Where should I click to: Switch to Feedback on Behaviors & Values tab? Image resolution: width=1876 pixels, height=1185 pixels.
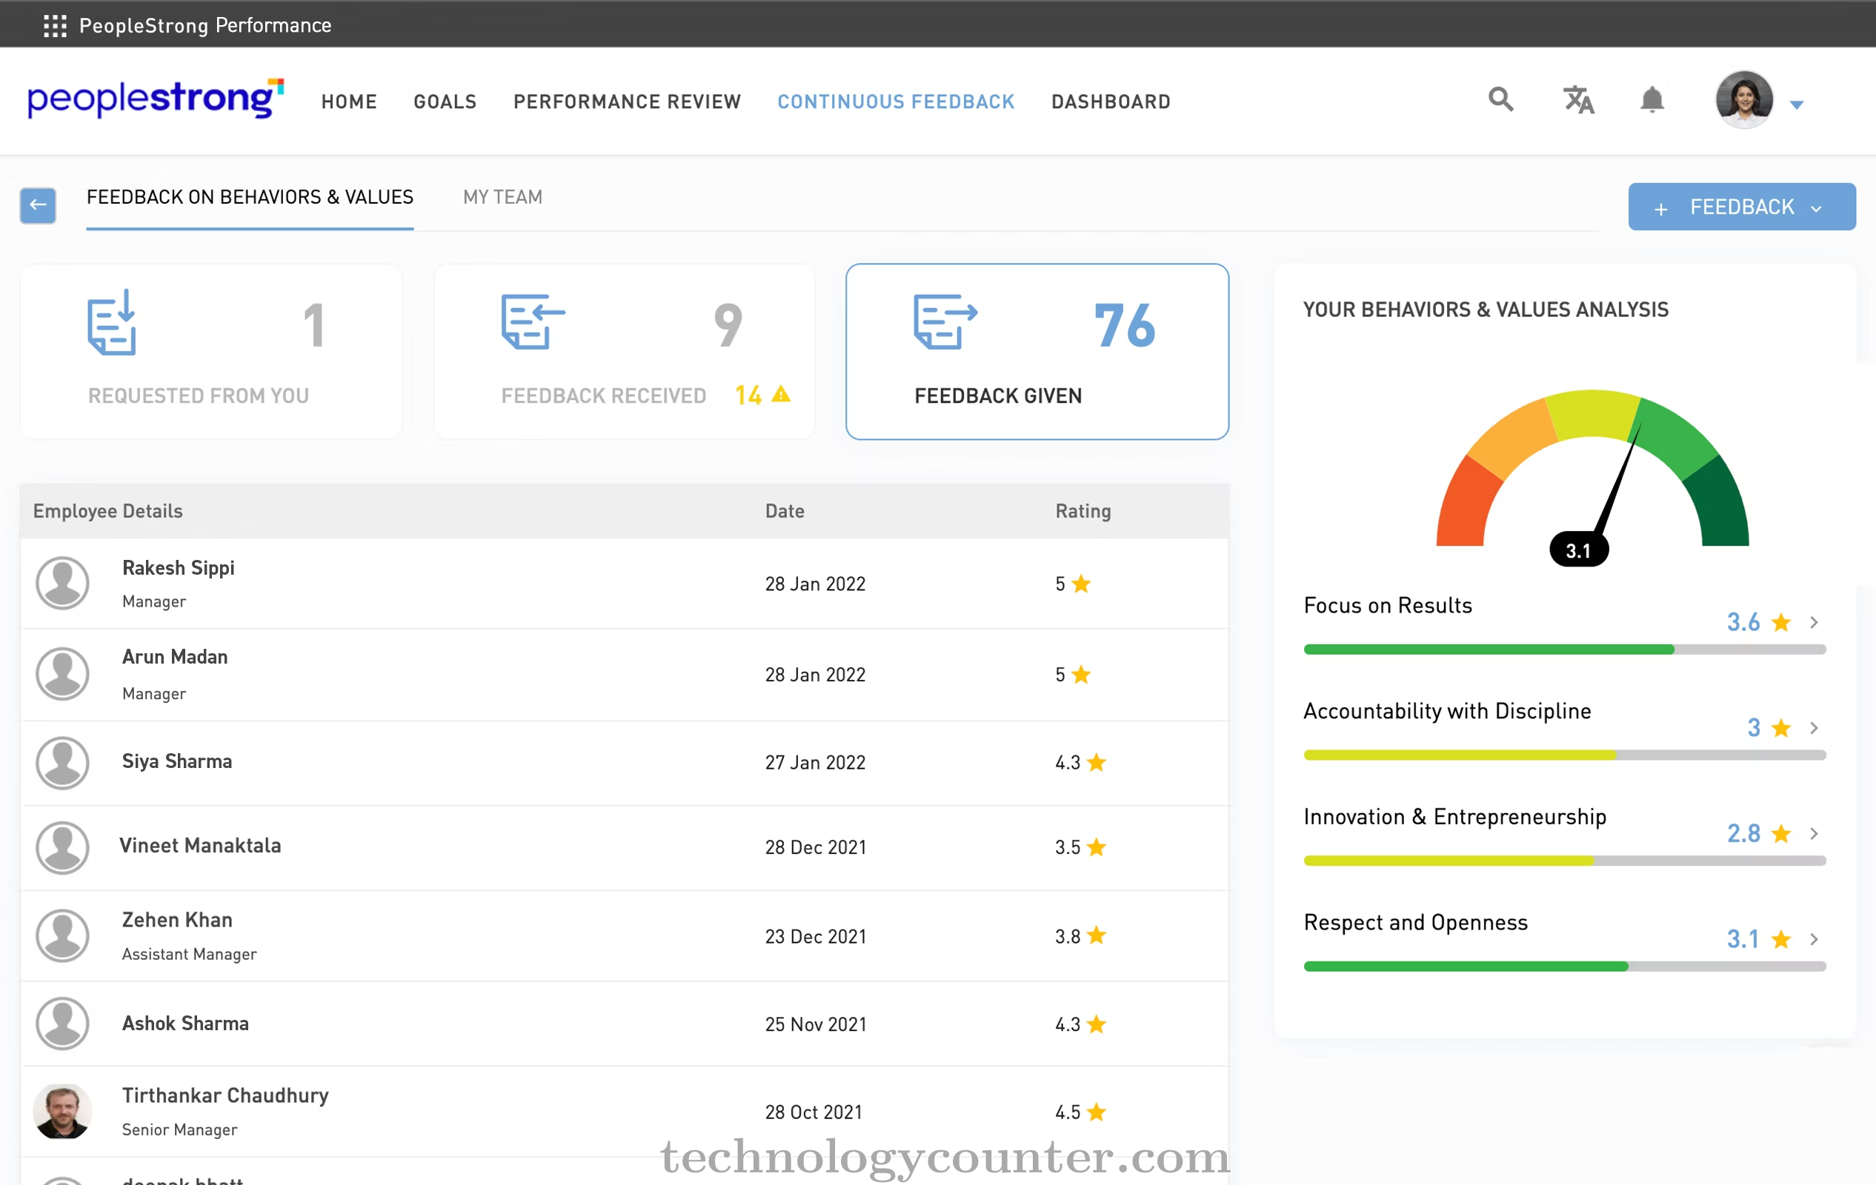pyautogui.click(x=250, y=197)
